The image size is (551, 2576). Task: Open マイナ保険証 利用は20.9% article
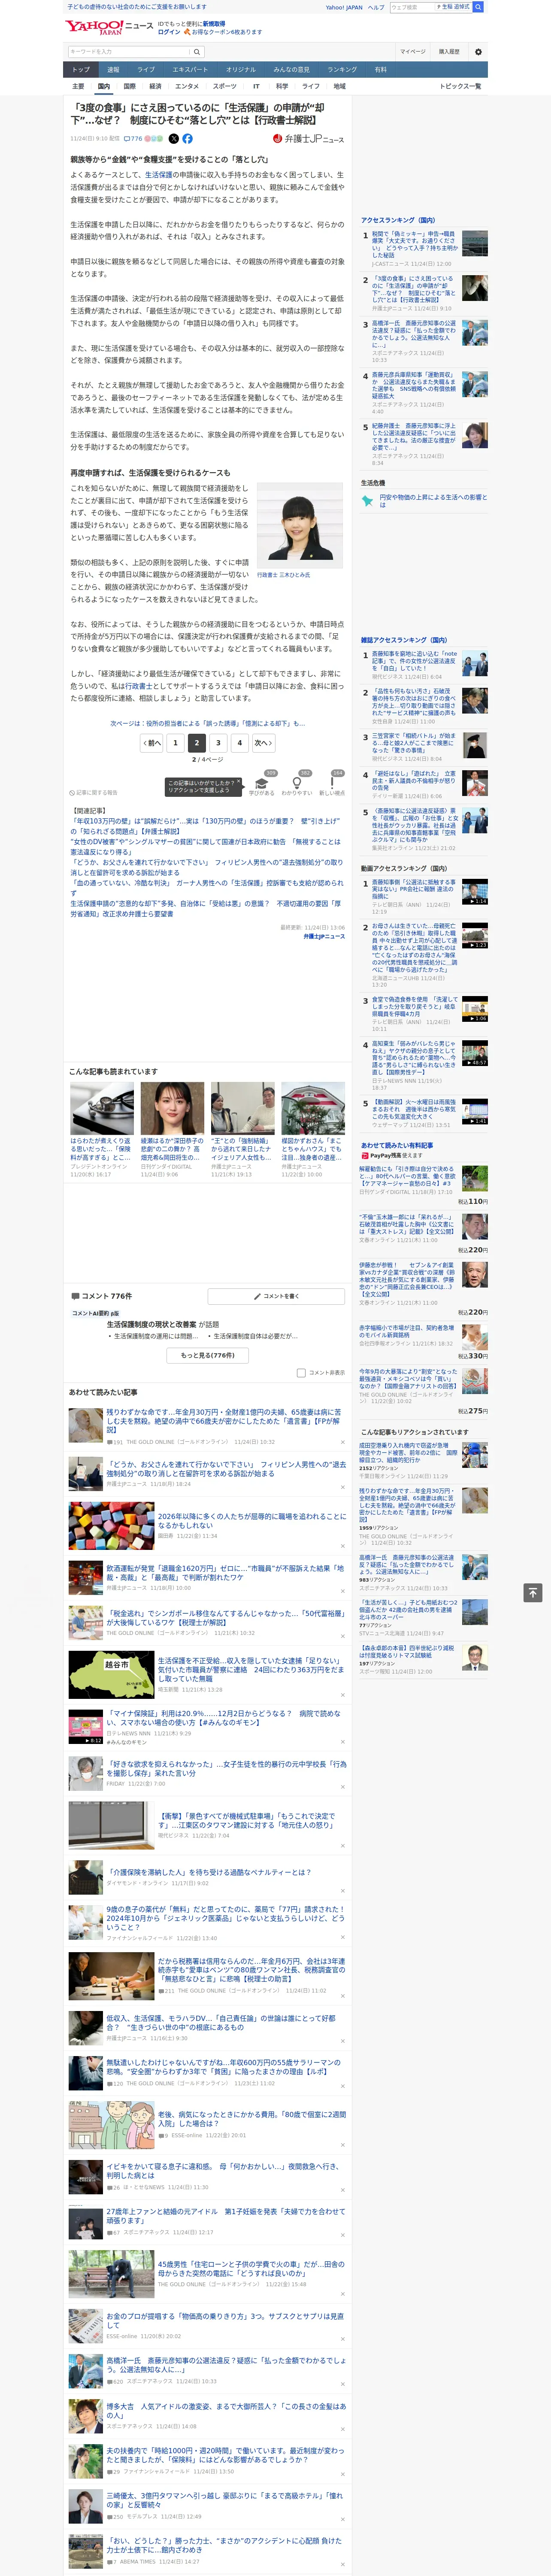pos(224,1718)
